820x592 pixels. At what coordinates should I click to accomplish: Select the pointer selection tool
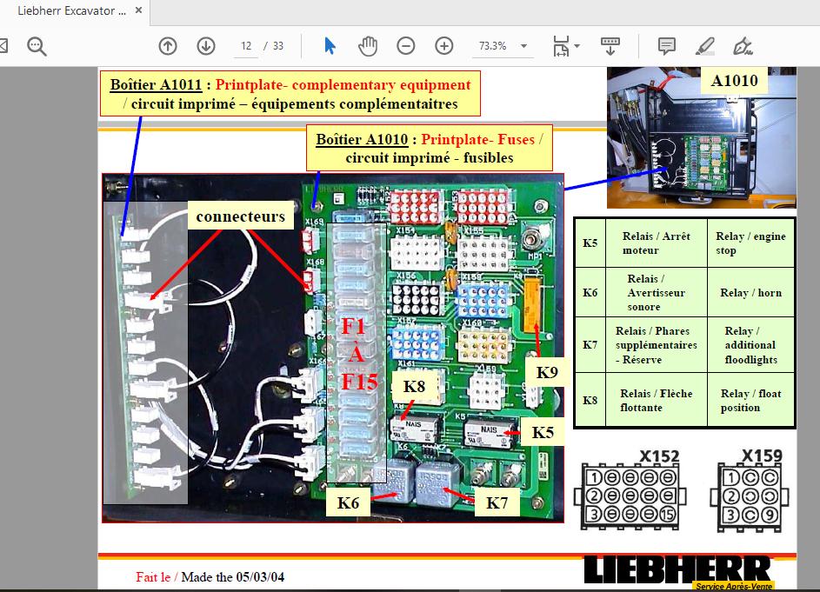click(328, 45)
